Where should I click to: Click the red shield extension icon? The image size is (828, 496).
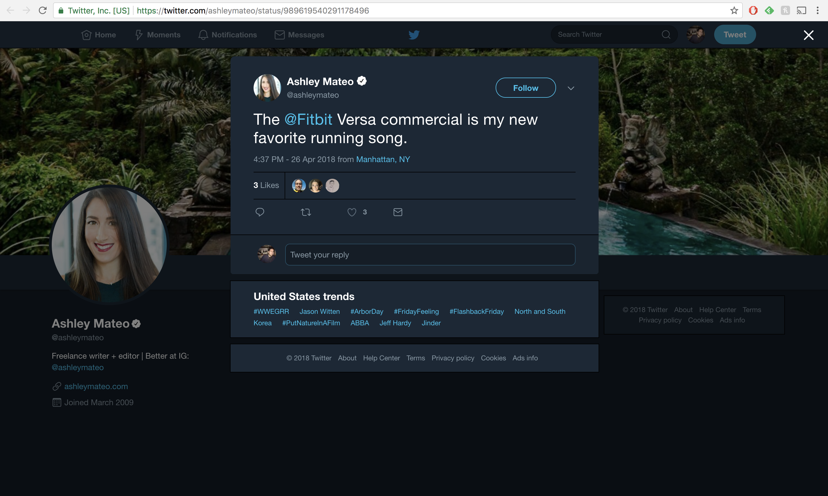(753, 10)
